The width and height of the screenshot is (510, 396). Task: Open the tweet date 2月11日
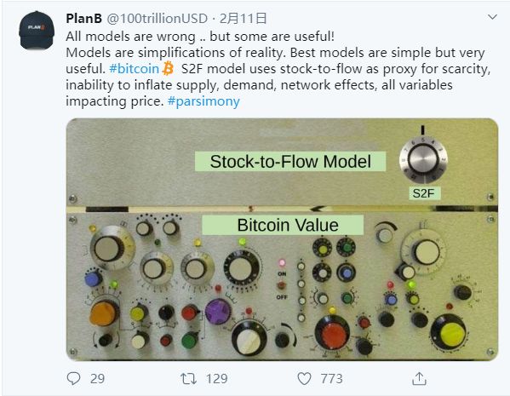pos(243,19)
